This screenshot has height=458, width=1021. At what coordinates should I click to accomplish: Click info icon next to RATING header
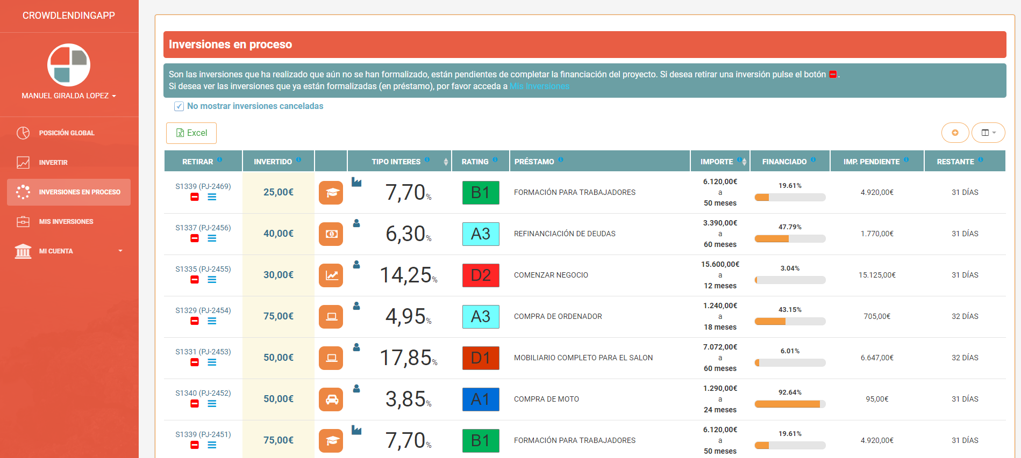tap(495, 159)
